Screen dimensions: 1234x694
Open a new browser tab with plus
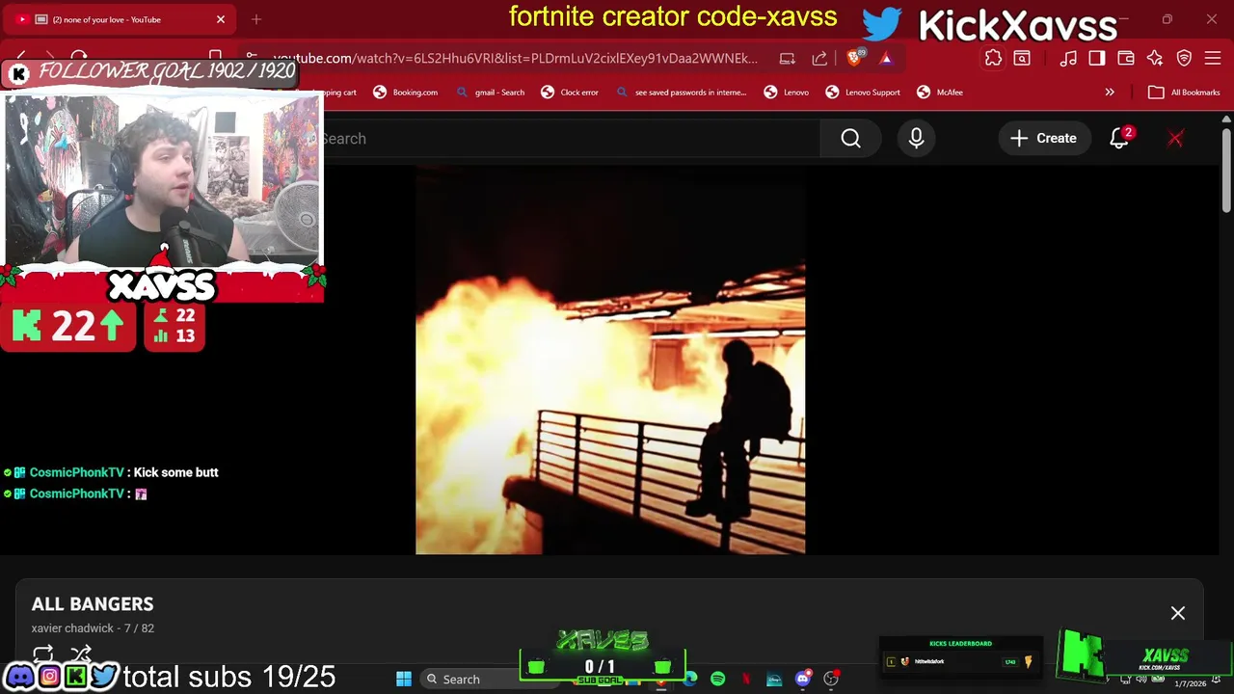256,19
